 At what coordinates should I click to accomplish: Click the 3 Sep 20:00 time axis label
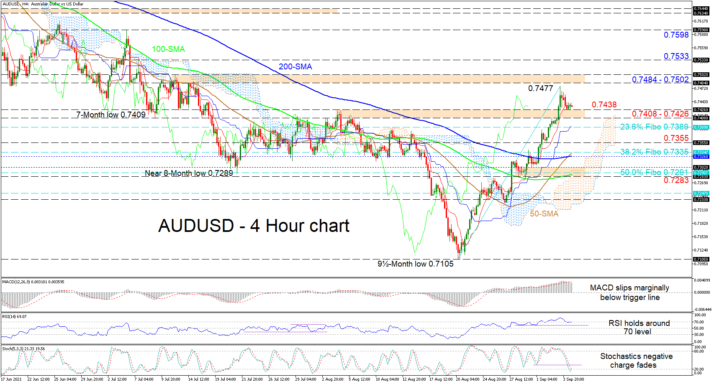(573, 379)
